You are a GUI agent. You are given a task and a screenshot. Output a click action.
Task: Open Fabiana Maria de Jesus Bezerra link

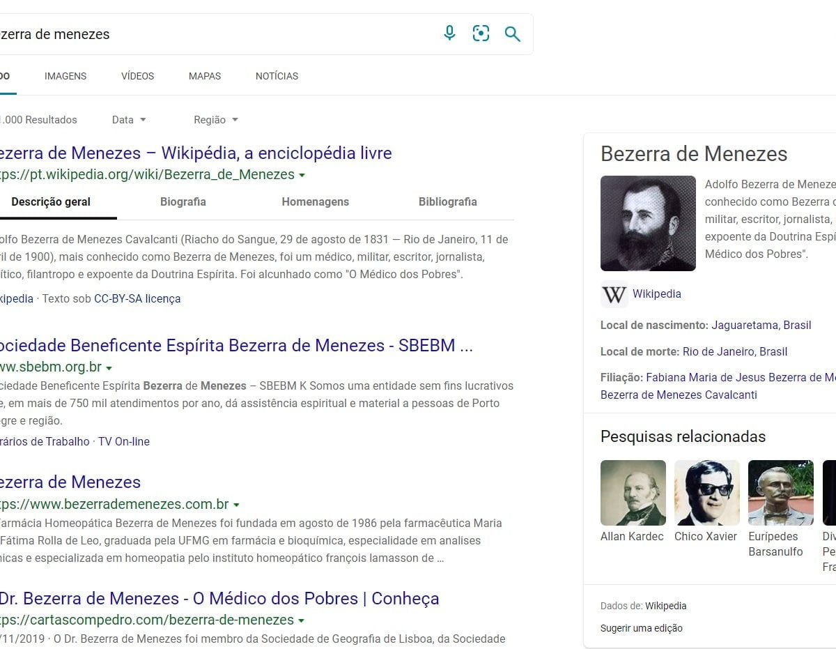pos(741,377)
